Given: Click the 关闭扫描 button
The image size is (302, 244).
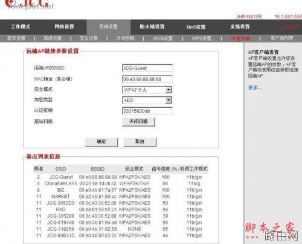Looking at the screenshot, I should pos(138,122).
